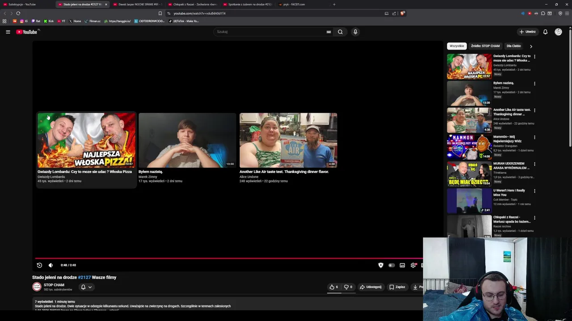This screenshot has width=572, height=321.
Task: Open options for Byłem nazistą sidebar video
Action: coord(534,83)
